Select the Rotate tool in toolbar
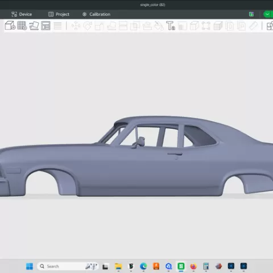The height and width of the screenshot is (273, 273). [x=88, y=26]
